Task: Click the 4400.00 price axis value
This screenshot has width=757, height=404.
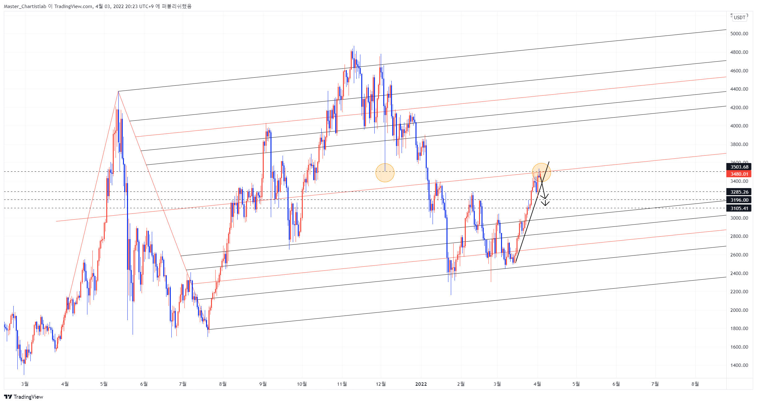Action: pos(739,89)
